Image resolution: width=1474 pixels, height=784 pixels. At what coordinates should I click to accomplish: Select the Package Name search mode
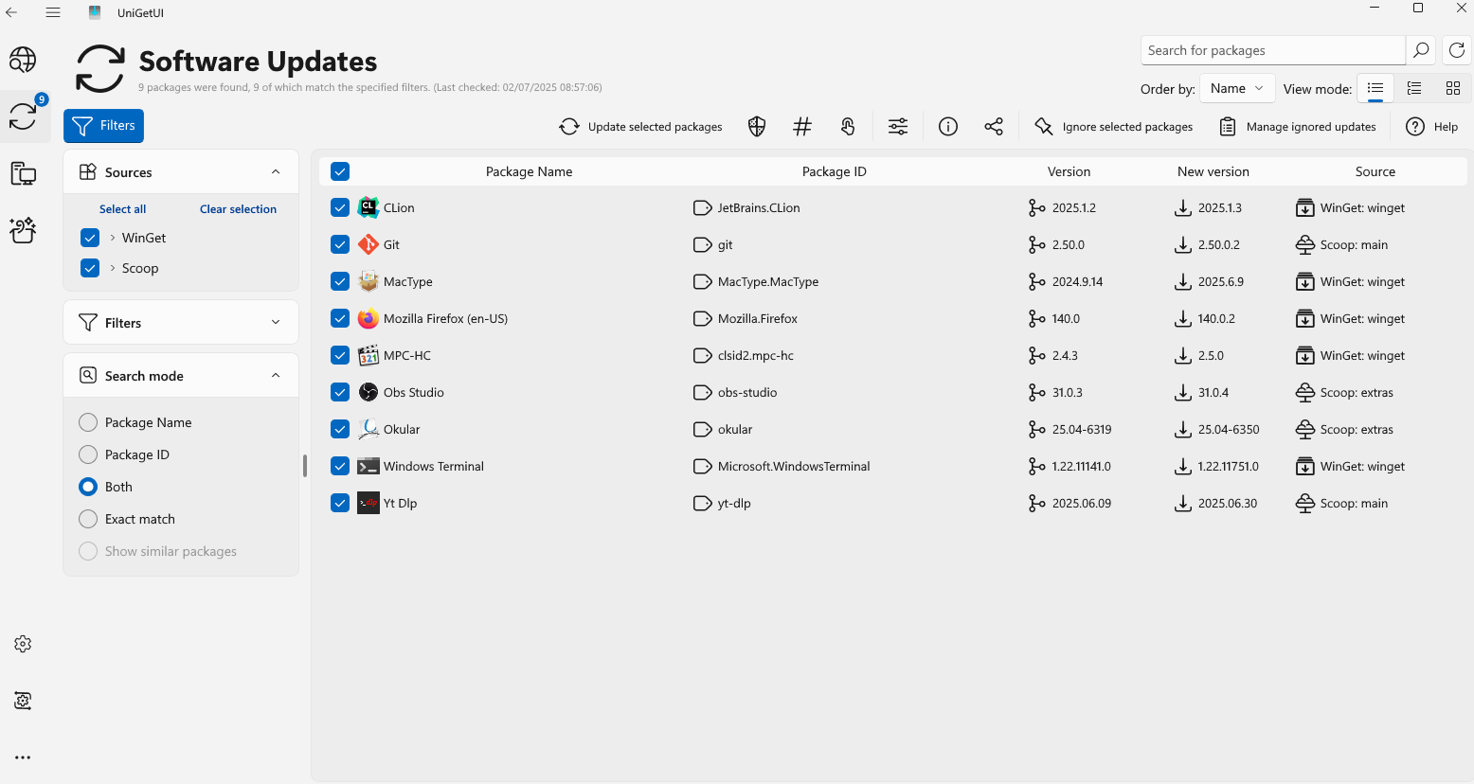[88, 422]
